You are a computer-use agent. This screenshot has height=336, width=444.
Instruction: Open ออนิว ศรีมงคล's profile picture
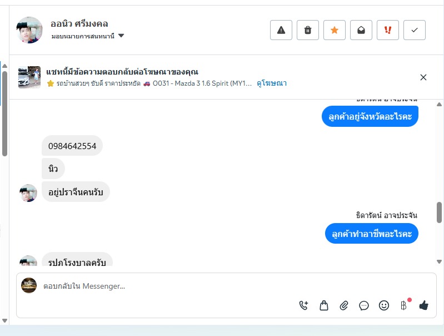coord(29,30)
